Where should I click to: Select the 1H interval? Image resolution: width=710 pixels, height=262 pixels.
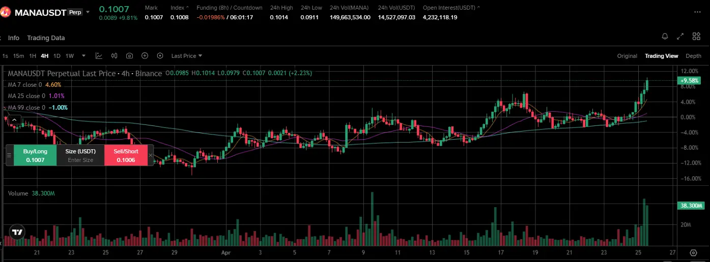click(x=33, y=56)
